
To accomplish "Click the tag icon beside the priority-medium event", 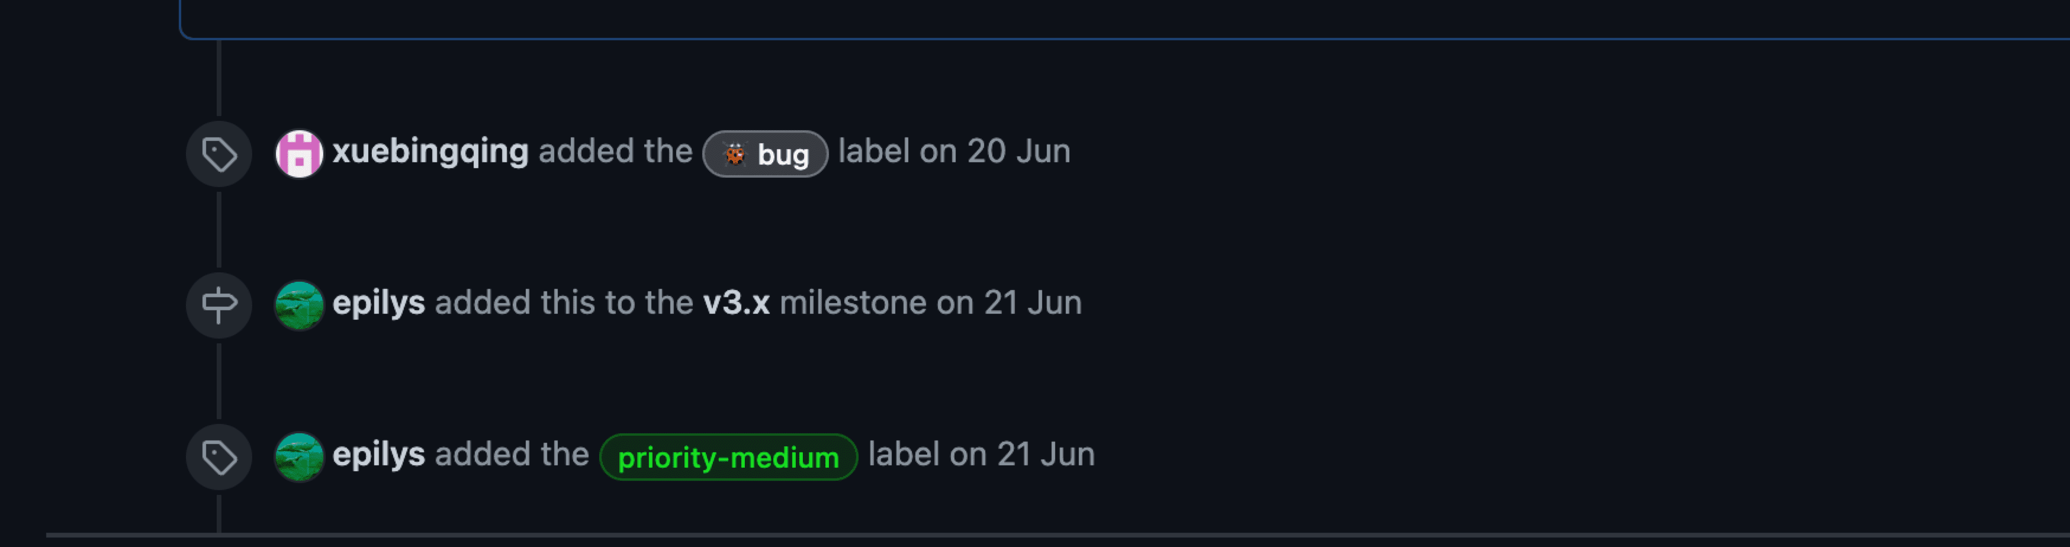I will click(x=218, y=457).
